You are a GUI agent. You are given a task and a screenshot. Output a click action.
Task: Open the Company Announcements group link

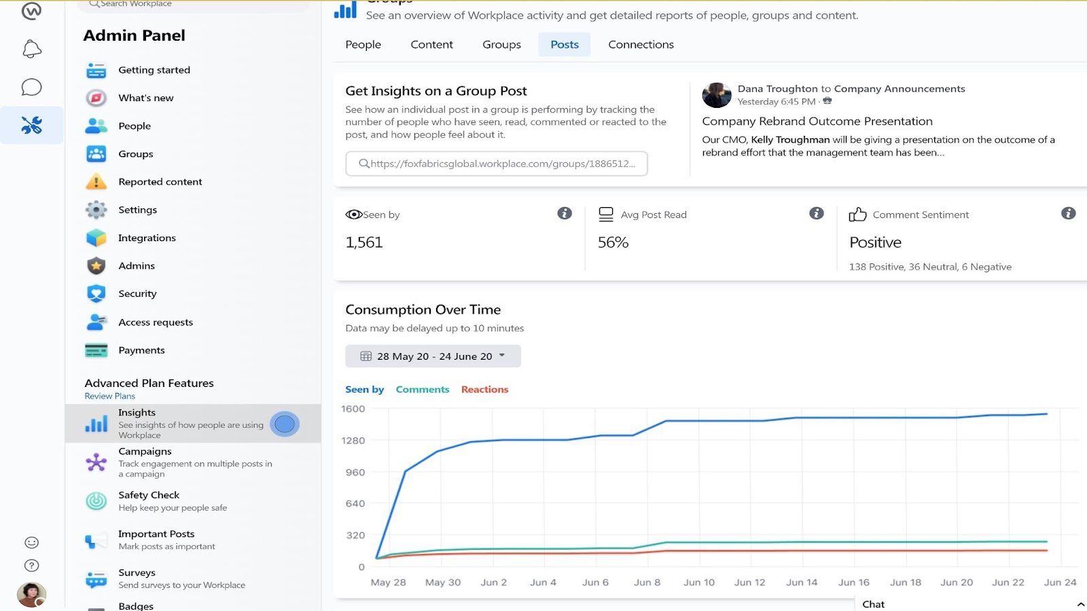pos(899,88)
